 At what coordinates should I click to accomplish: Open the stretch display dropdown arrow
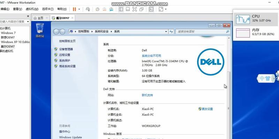point(166,9)
